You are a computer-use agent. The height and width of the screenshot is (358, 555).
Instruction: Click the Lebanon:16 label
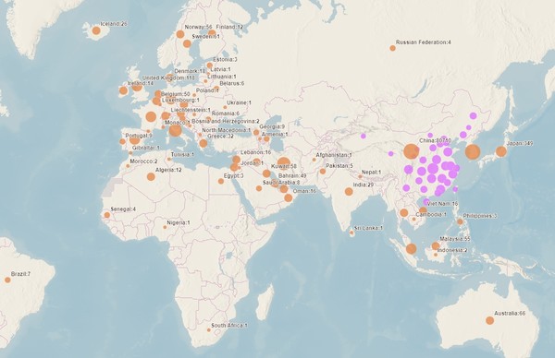(x=255, y=152)
